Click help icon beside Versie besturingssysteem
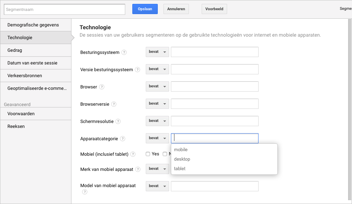 pyautogui.click(x=138, y=70)
